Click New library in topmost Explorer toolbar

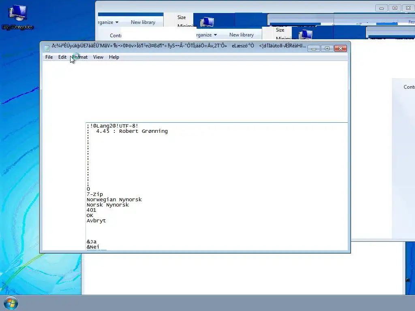click(x=143, y=22)
